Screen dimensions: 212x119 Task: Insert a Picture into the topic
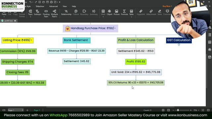(x=117, y=13)
